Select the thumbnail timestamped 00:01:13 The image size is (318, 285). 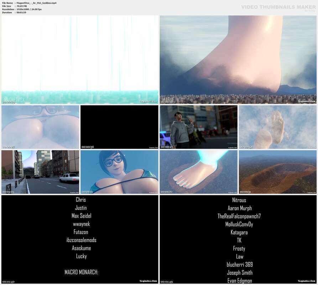click(119, 172)
